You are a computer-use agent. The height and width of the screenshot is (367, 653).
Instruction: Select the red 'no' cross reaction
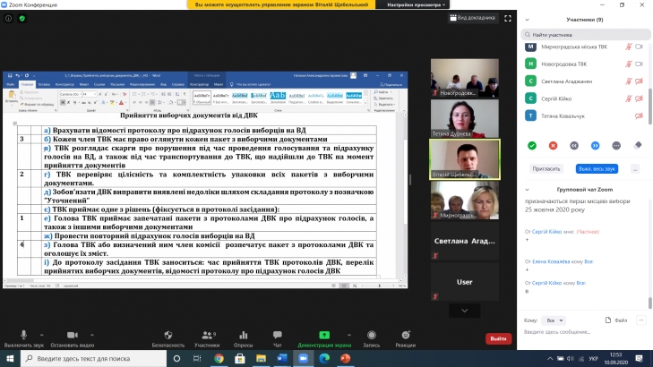click(553, 145)
